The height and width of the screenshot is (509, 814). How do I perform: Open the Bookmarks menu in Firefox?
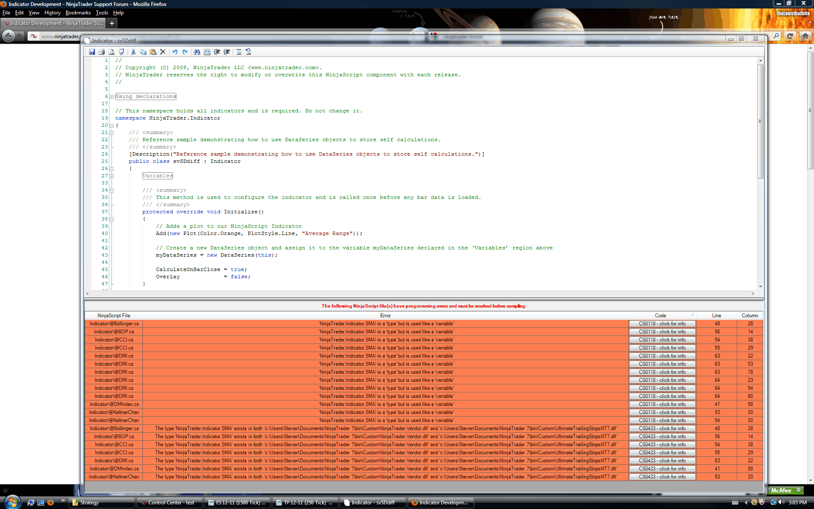[78, 13]
